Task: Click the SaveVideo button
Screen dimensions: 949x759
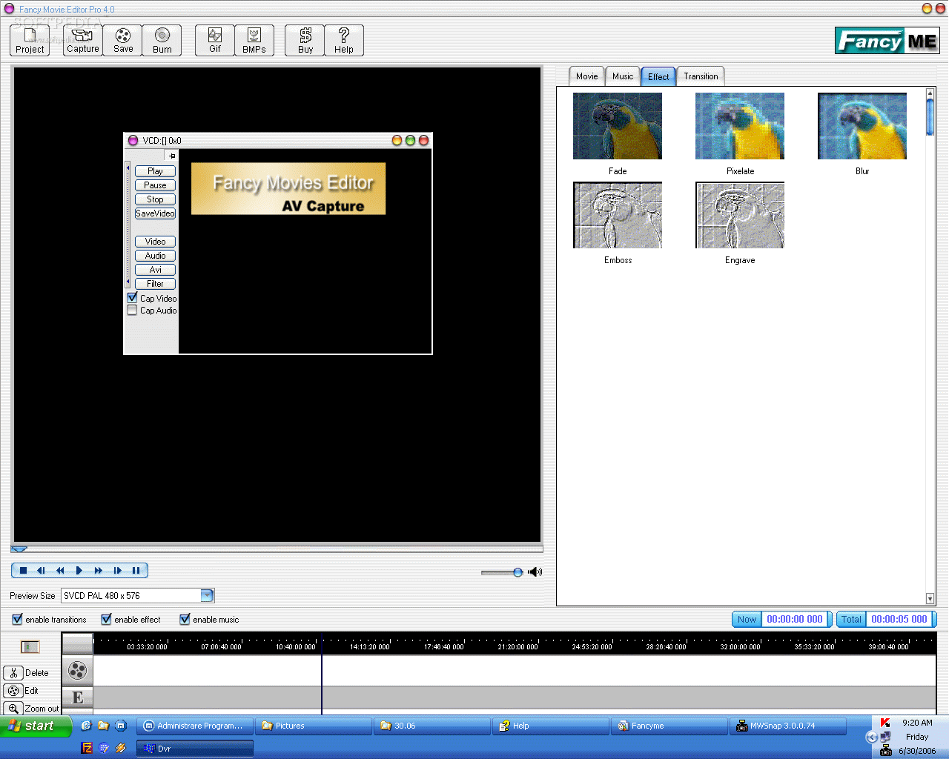Action: pos(155,213)
